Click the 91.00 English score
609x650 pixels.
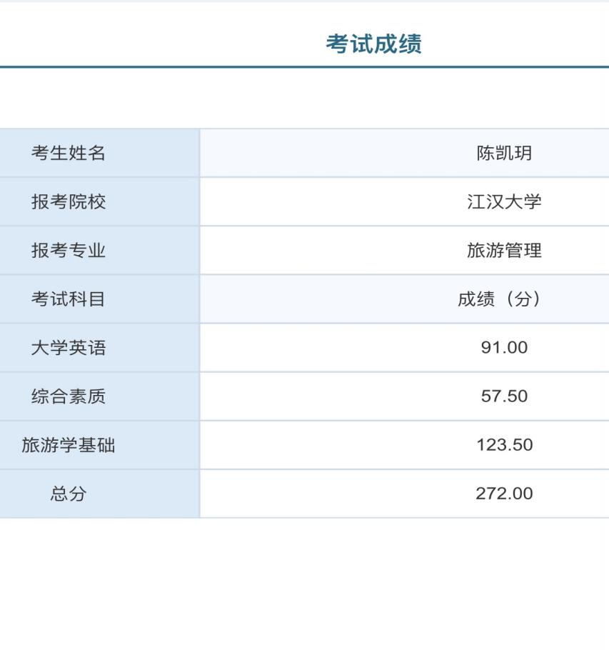(504, 348)
